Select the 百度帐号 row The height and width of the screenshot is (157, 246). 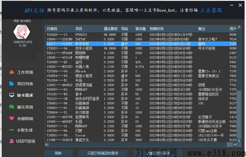point(141,117)
